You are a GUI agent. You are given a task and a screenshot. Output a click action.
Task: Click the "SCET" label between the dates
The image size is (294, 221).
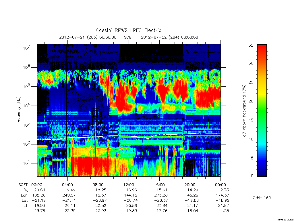pos(129,37)
